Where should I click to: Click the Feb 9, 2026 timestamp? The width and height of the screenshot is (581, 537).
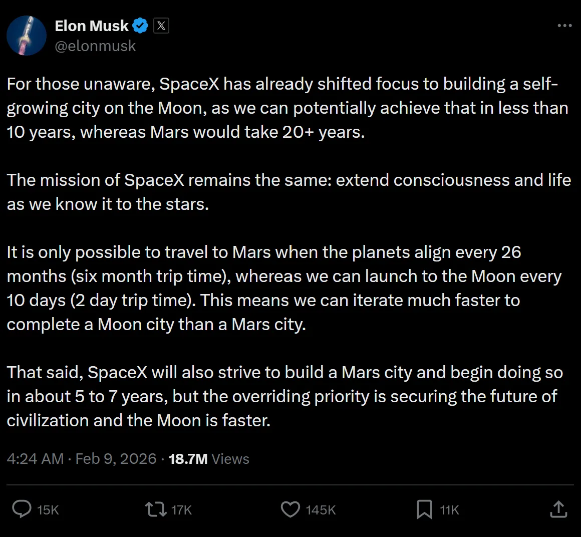tap(116, 458)
